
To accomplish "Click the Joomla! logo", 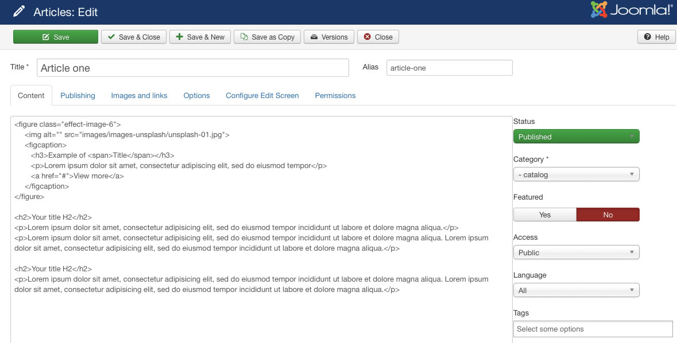I will [x=632, y=10].
